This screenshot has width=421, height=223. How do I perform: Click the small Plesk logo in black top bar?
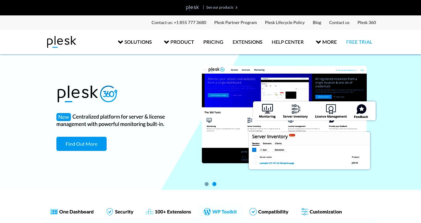pos(192,7)
